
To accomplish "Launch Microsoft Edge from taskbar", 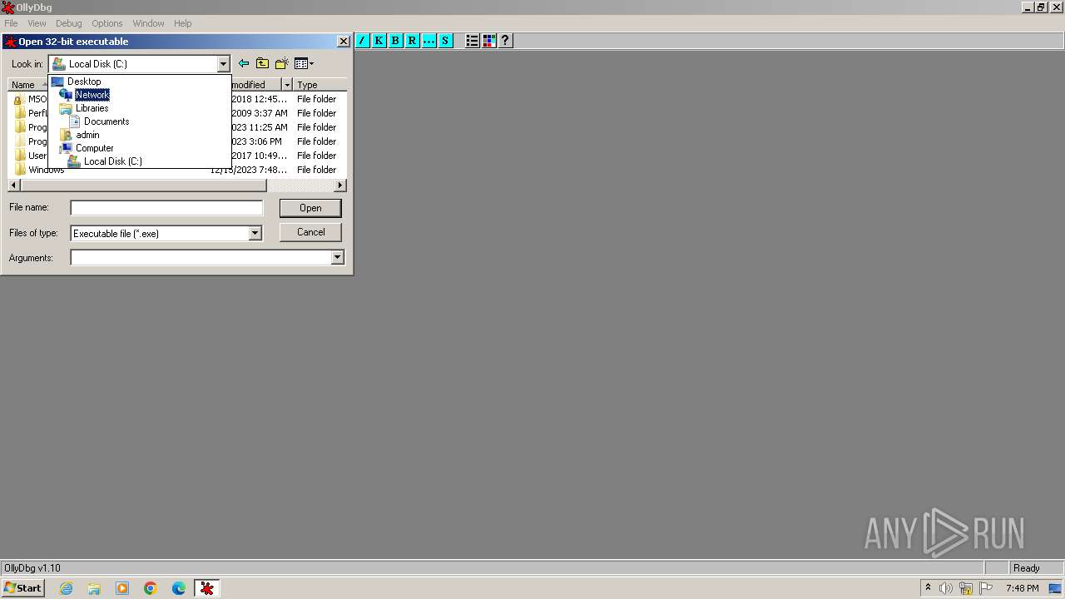I will click(x=179, y=588).
